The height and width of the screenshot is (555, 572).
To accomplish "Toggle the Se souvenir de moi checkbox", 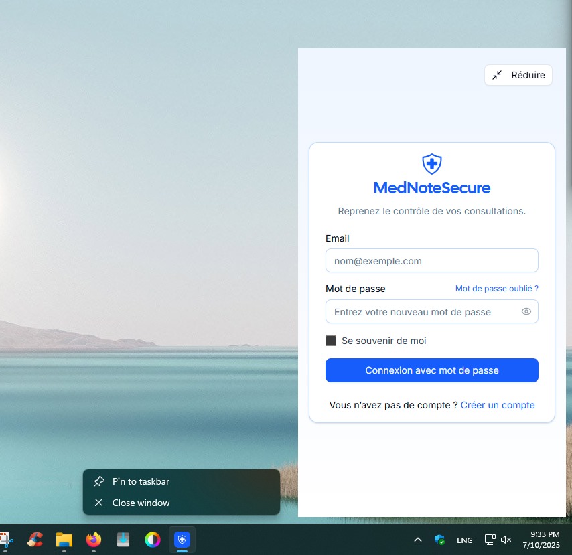I will (x=331, y=341).
